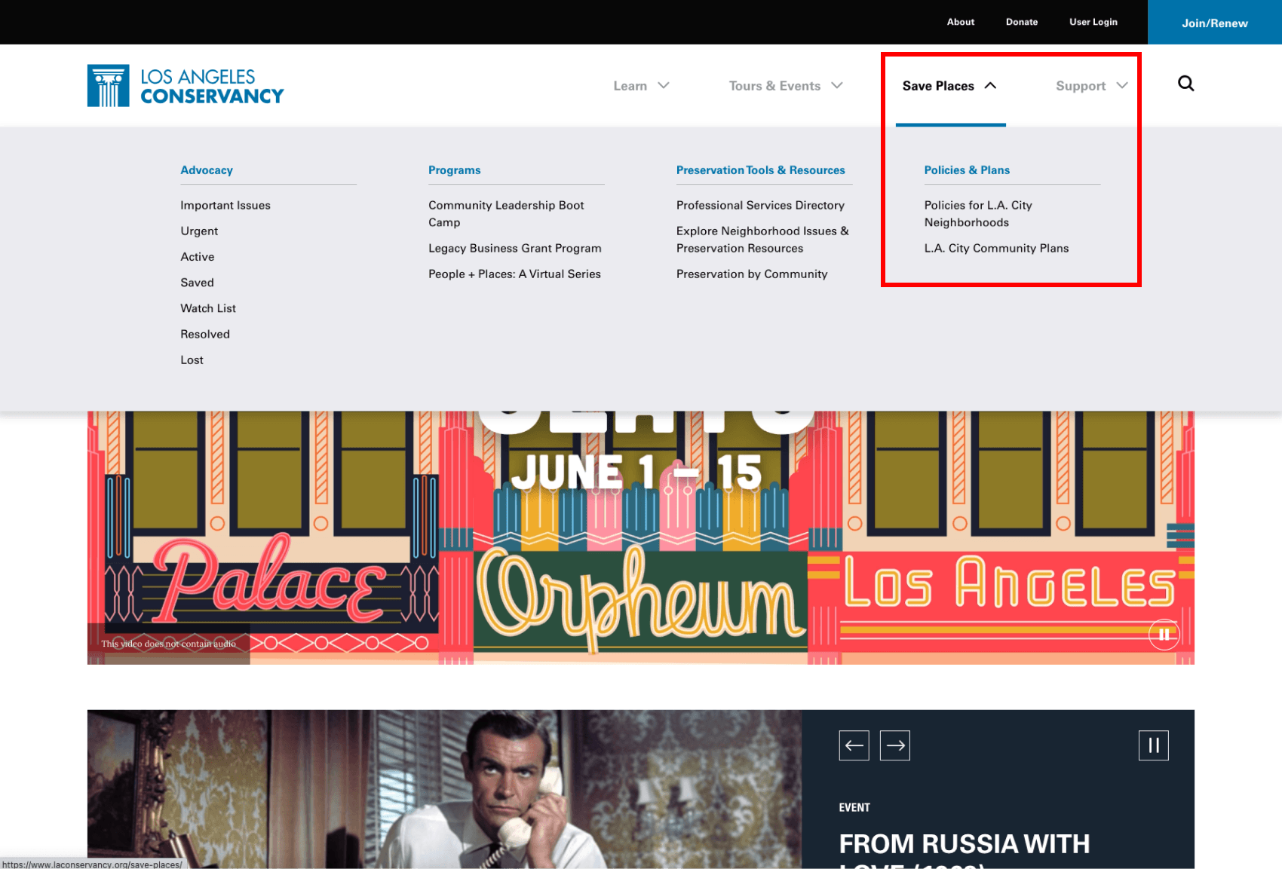The width and height of the screenshot is (1282, 869).
Task: Select the Active issues link
Action: pos(198,256)
